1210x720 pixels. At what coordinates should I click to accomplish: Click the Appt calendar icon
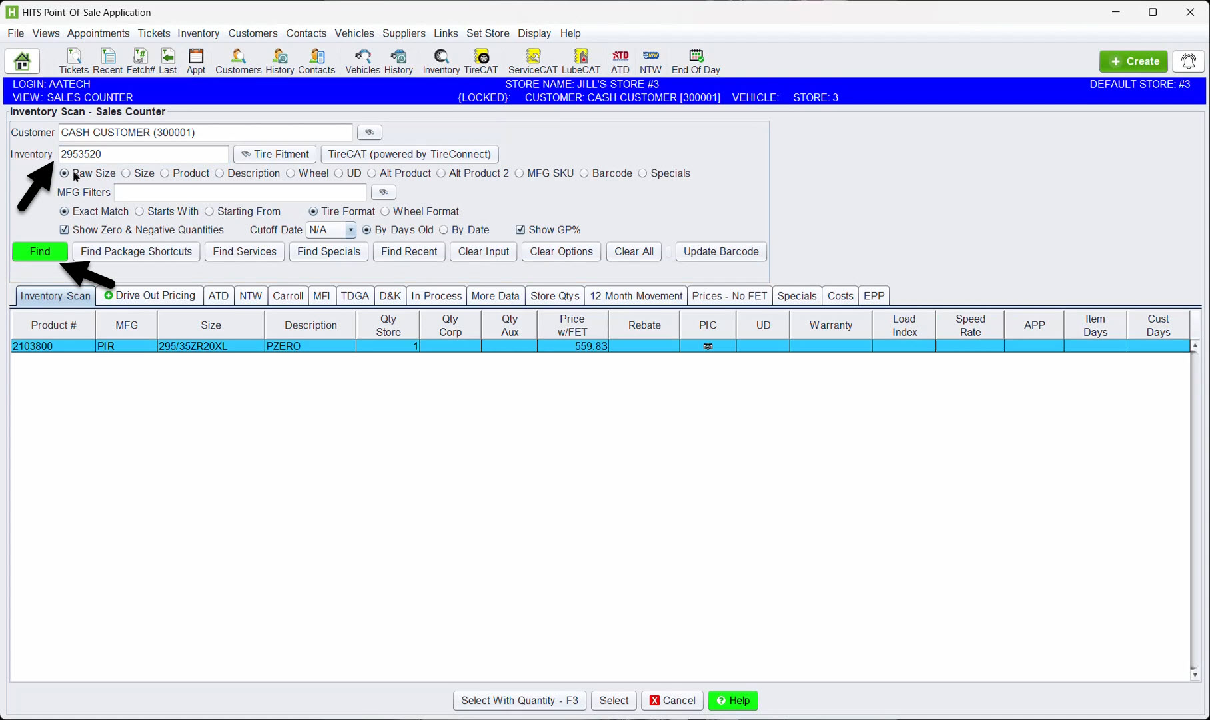click(x=195, y=61)
